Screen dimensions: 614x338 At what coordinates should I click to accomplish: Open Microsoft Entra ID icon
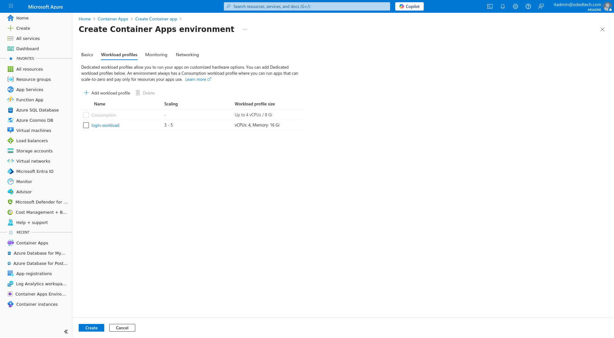(x=11, y=171)
